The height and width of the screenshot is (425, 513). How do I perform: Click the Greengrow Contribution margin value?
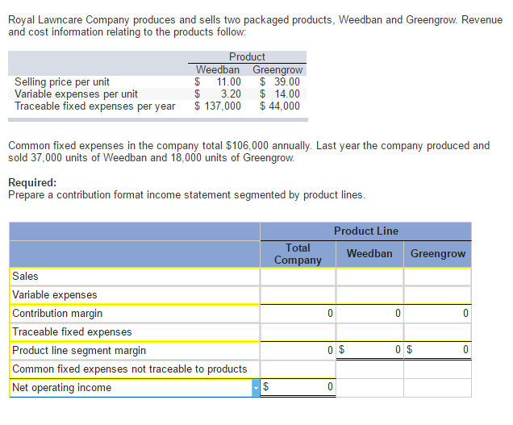pos(437,313)
